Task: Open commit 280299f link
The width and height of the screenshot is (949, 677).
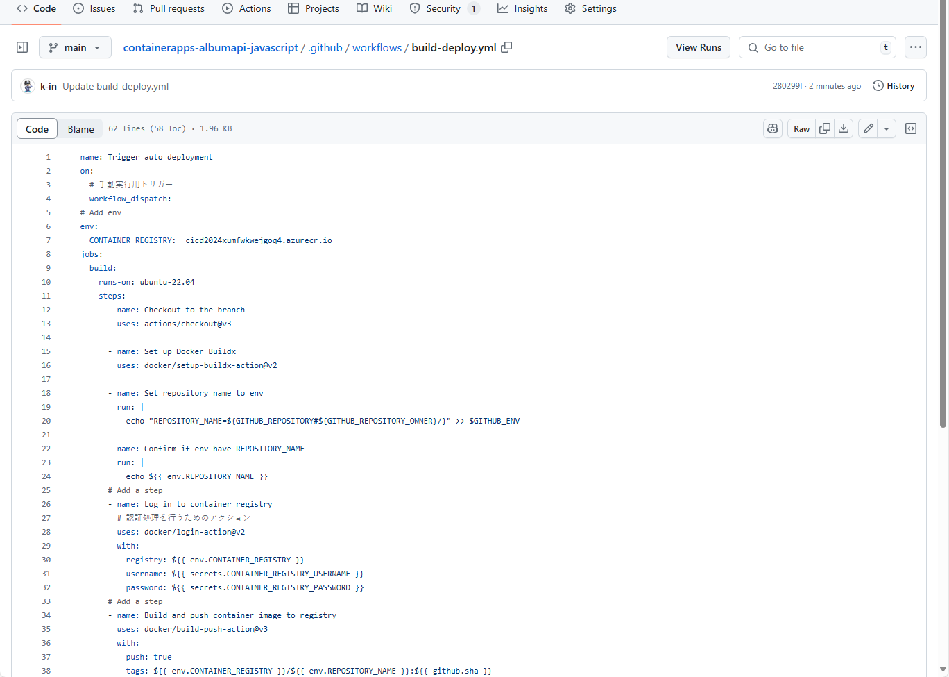Action: (x=788, y=86)
